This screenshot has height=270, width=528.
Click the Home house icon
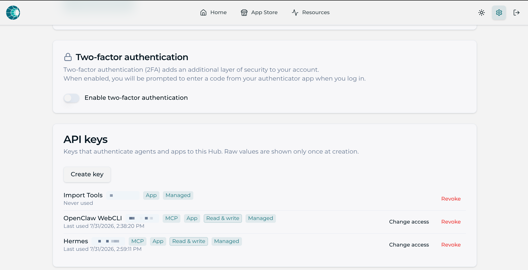point(203,13)
